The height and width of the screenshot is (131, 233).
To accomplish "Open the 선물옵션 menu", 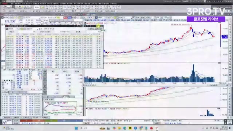I will click(36, 4).
